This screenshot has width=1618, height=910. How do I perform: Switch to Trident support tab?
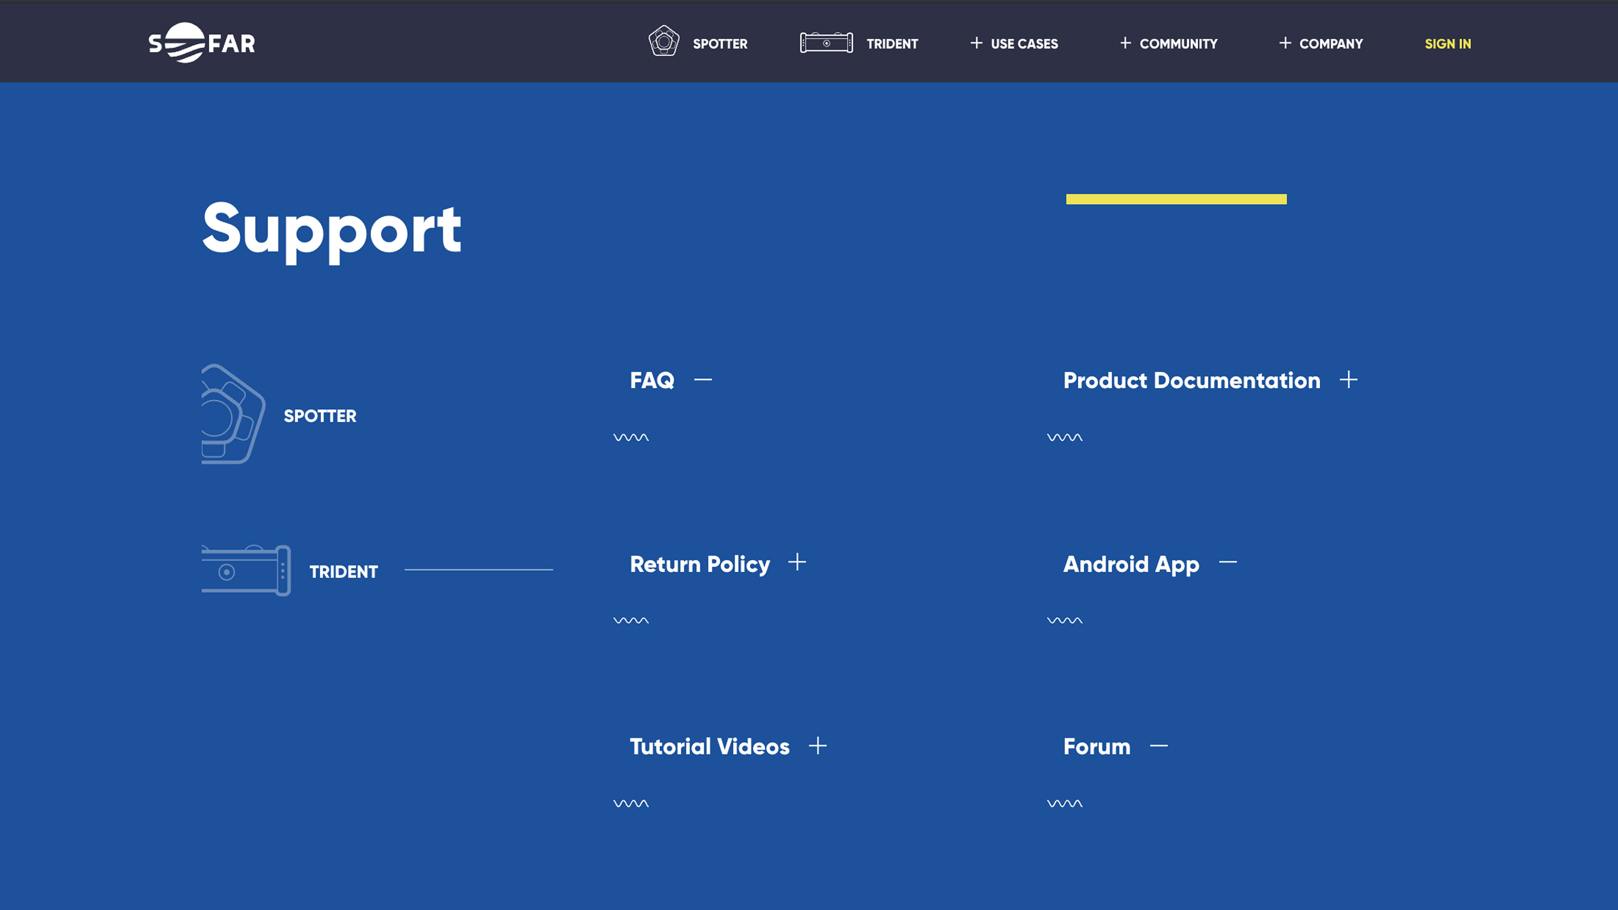tap(343, 572)
